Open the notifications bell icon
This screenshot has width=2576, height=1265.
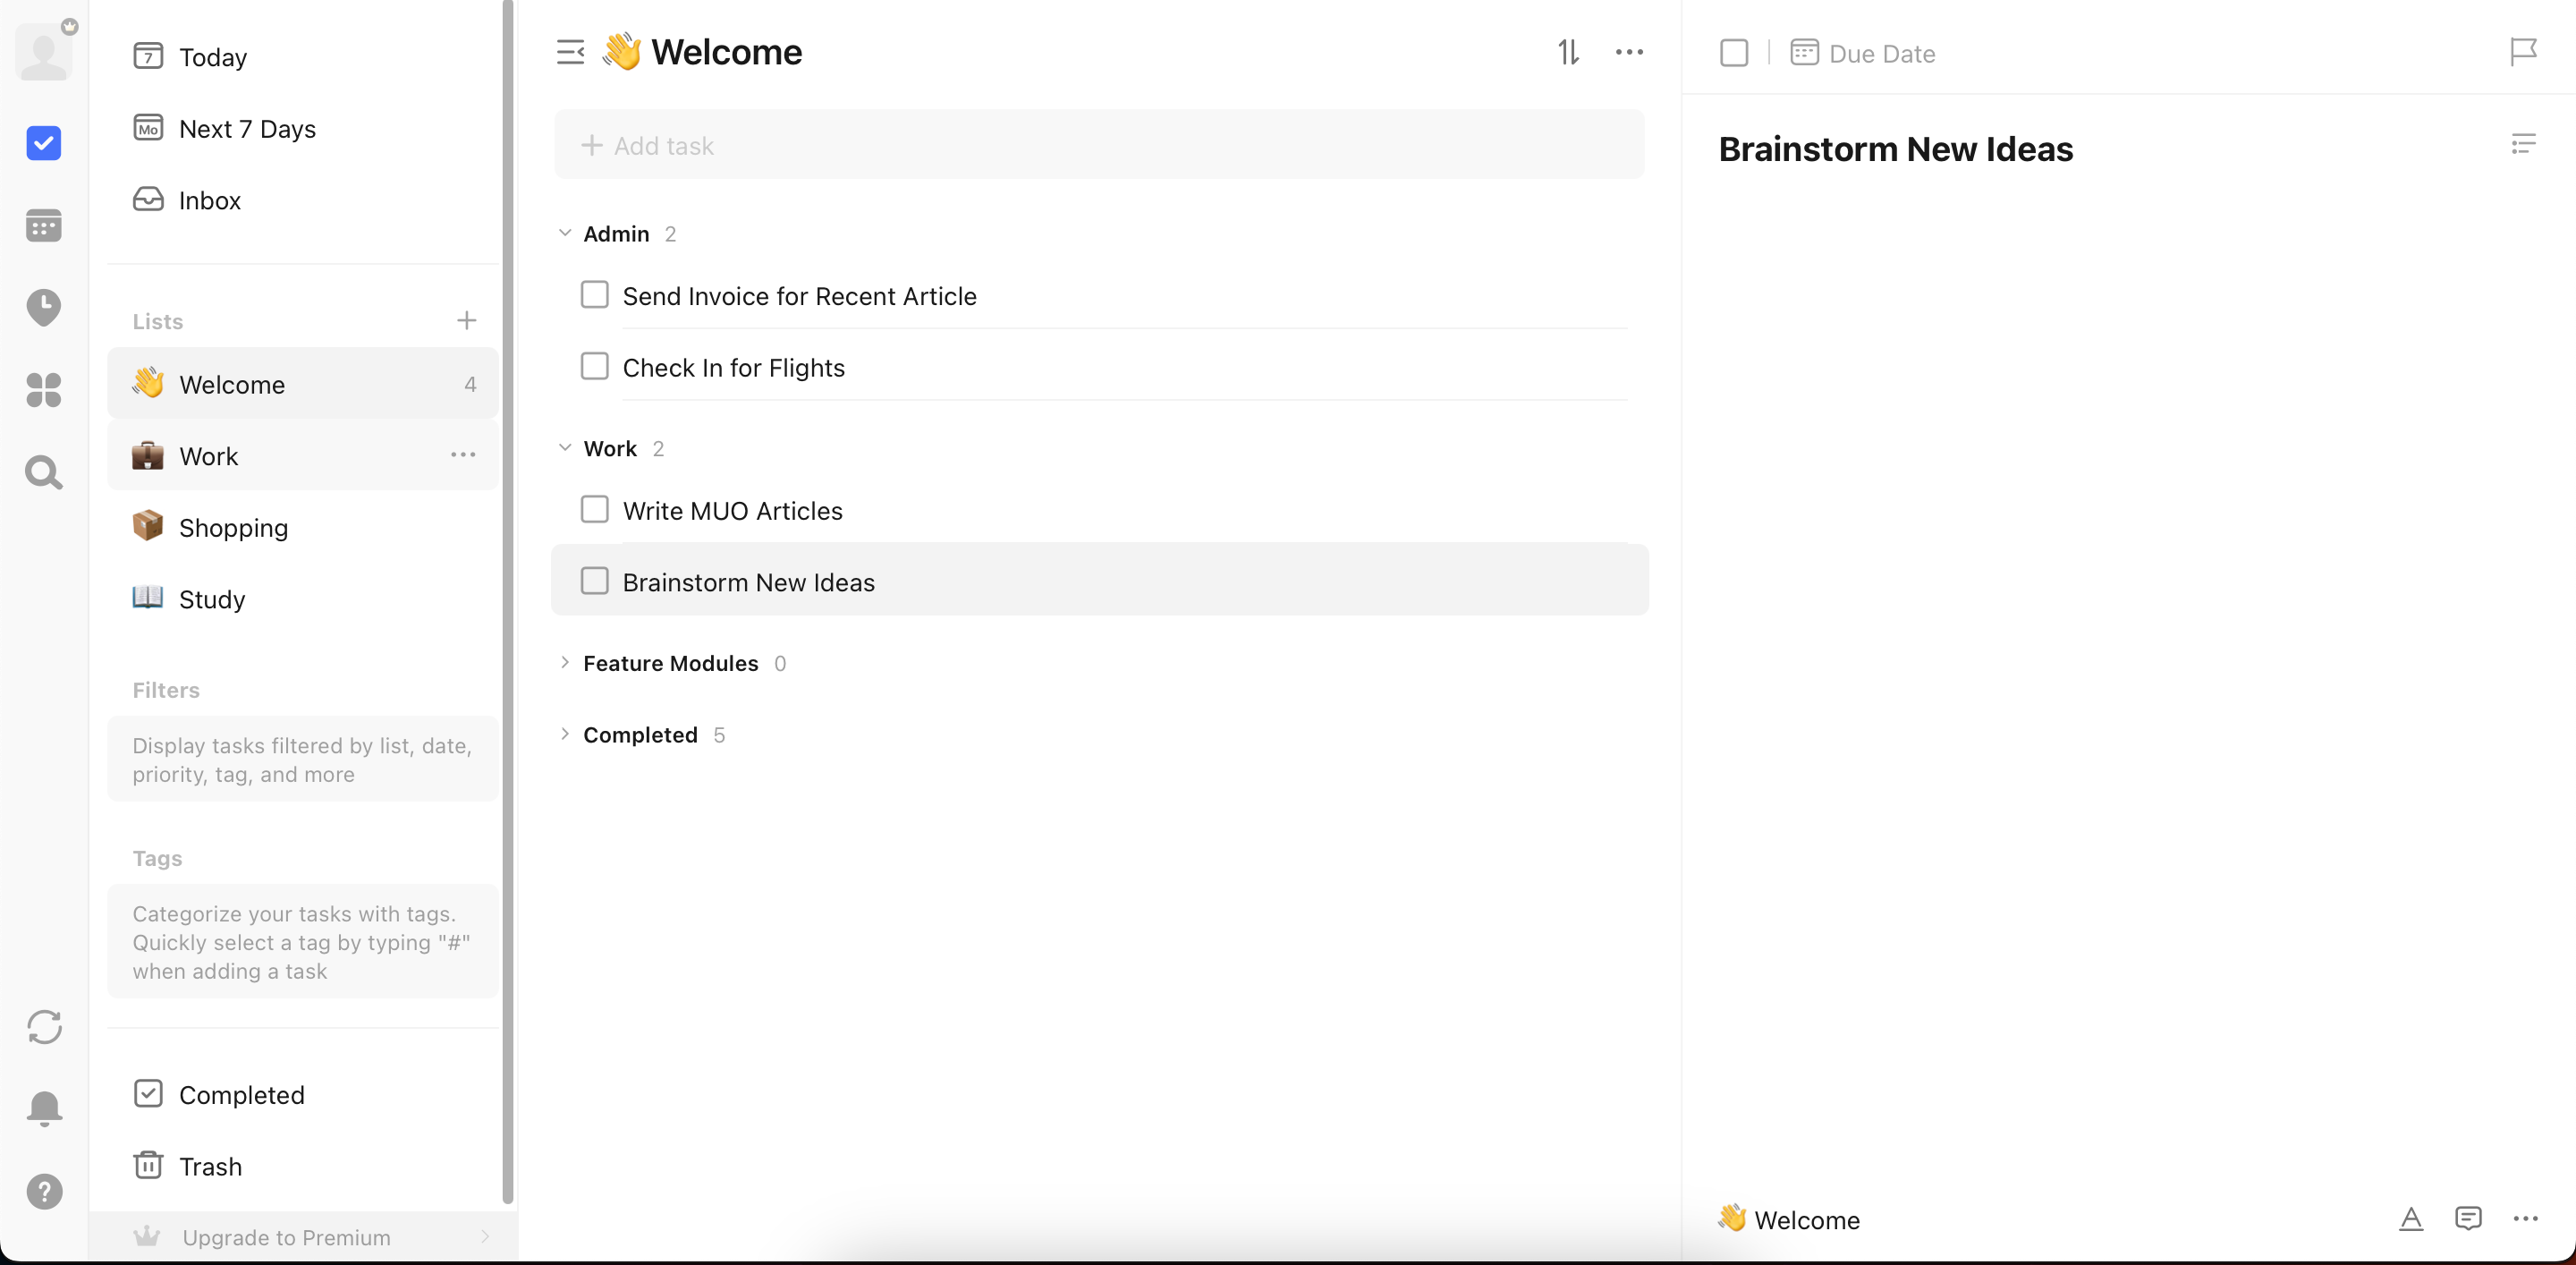[x=44, y=1108]
